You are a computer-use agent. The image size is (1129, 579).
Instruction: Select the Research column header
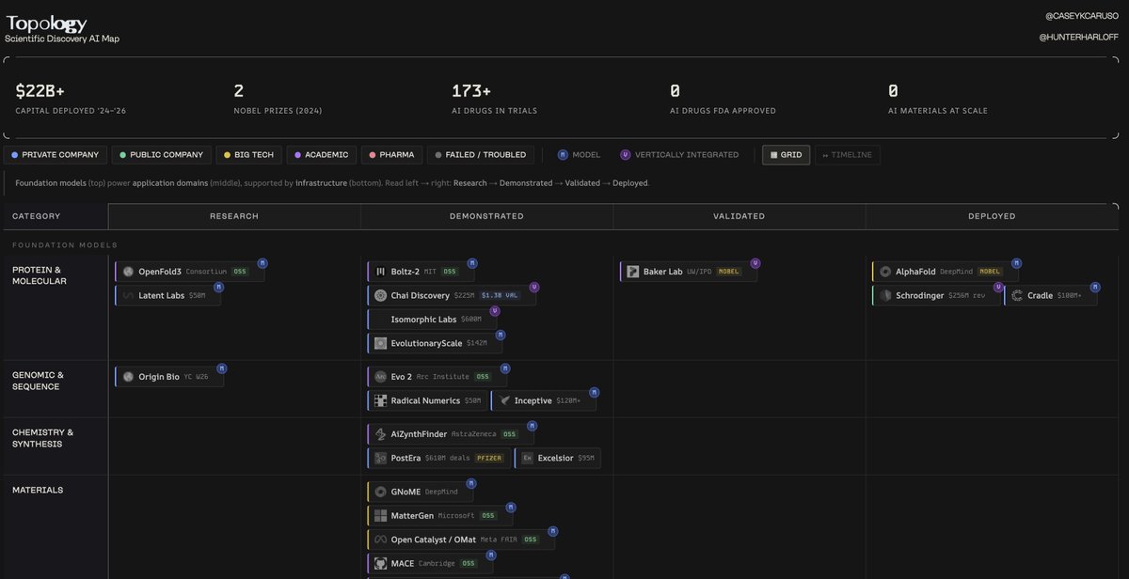point(234,216)
